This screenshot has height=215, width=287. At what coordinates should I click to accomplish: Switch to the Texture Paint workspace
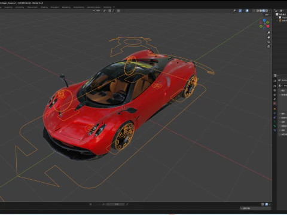click(x=32, y=7)
